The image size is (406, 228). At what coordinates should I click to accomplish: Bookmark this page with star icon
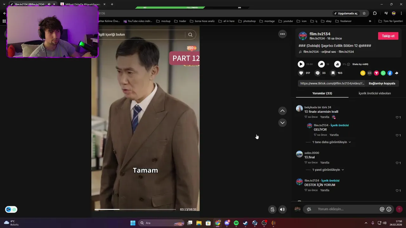pyautogui.click(x=364, y=13)
